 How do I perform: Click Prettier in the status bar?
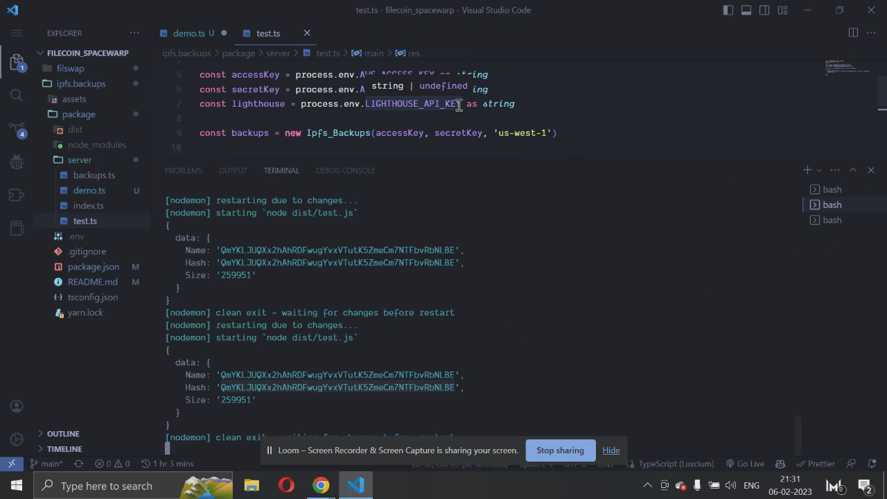(x=816, y=464)
